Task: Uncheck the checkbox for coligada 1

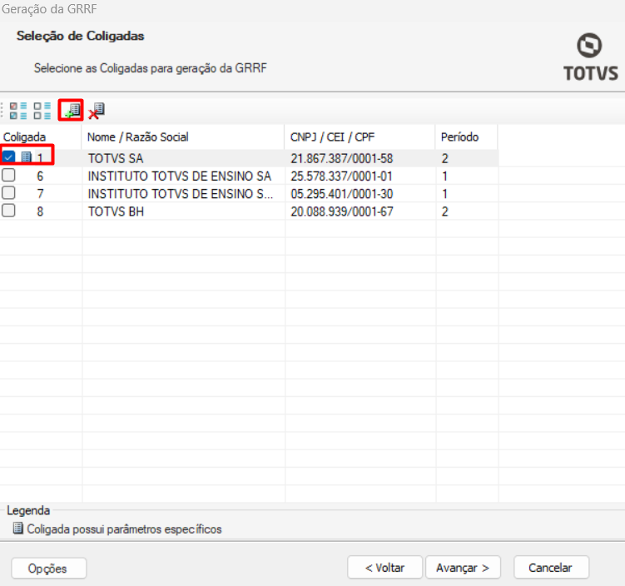Action: 8,156
